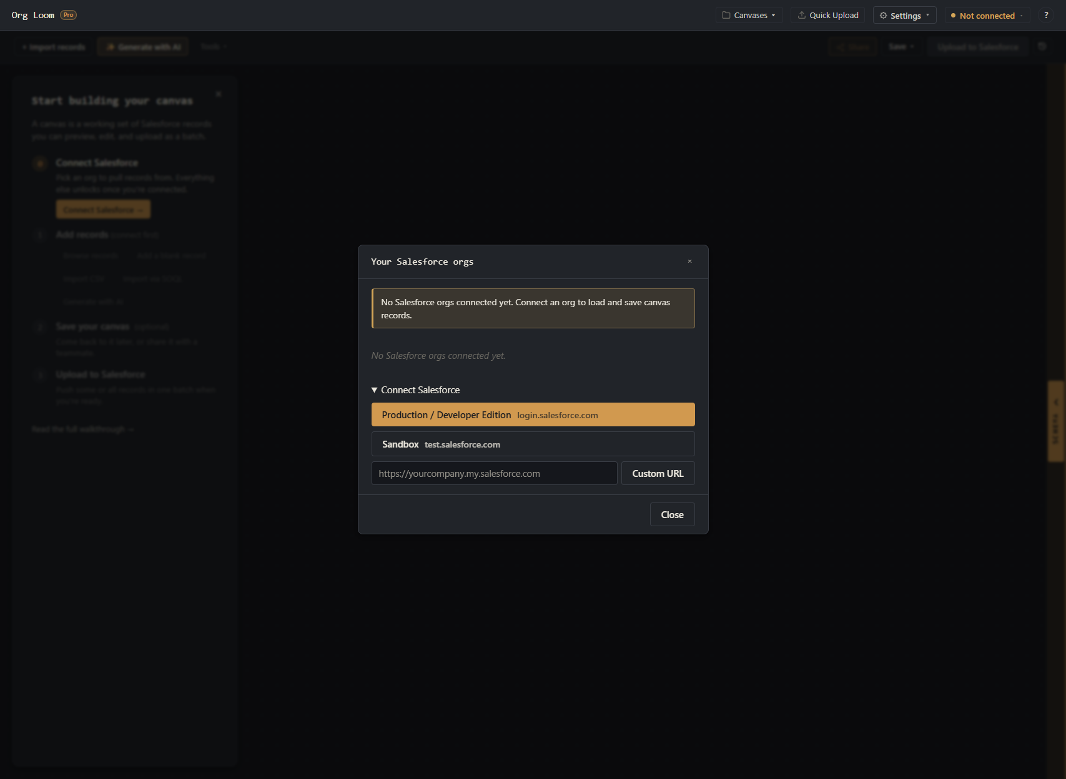The height and width of the screenshot is (779, 1066).
Task: Click the Pro badge next to Org Loom
Action: pyautogui.click(x=68, y=15)
